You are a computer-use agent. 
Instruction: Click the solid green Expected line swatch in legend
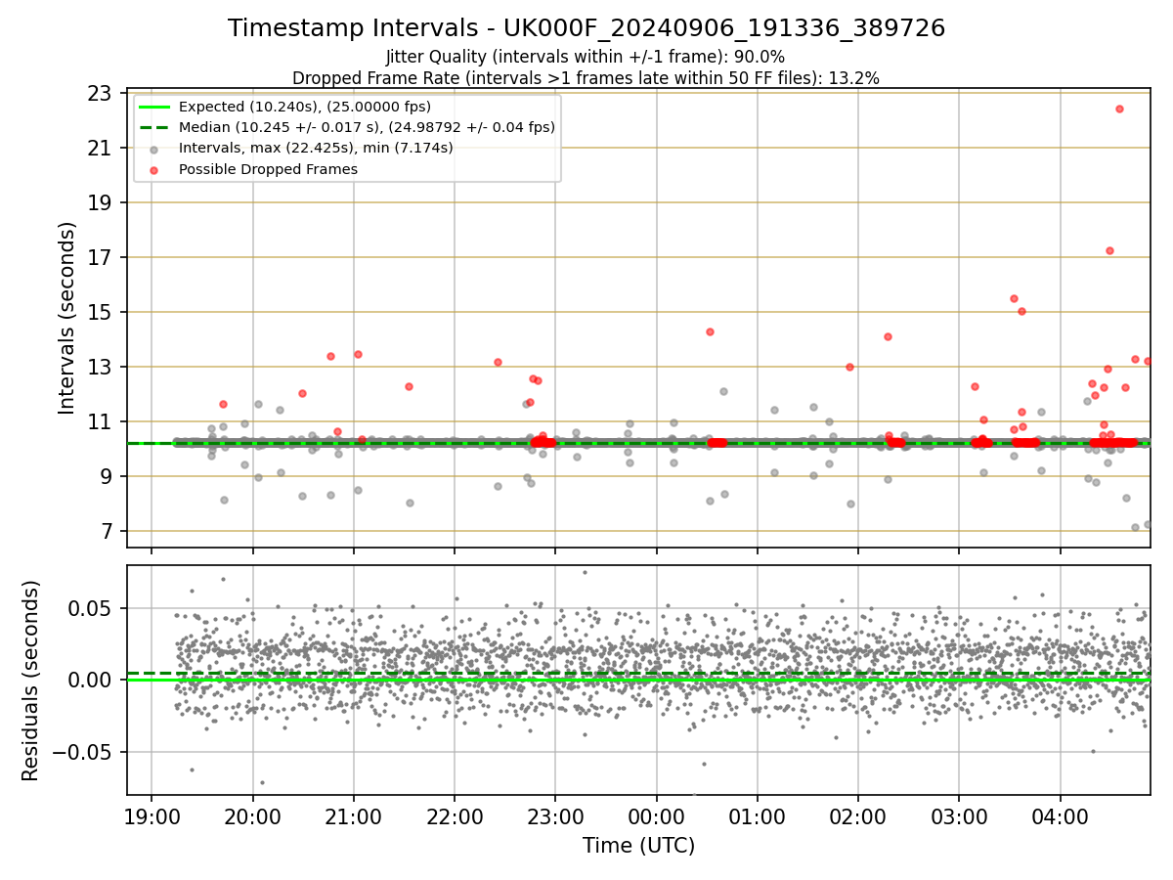154,107
